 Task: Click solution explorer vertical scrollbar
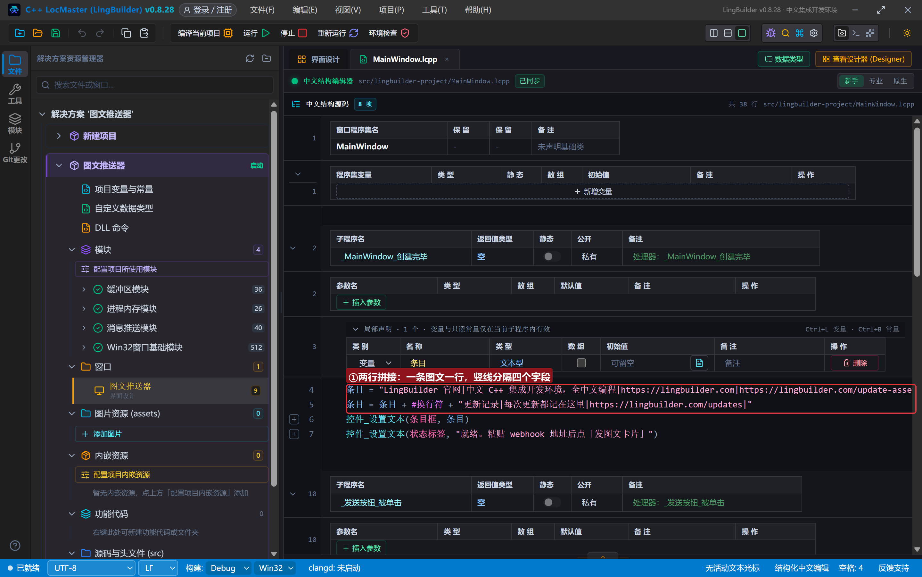[x=274, y=298]
